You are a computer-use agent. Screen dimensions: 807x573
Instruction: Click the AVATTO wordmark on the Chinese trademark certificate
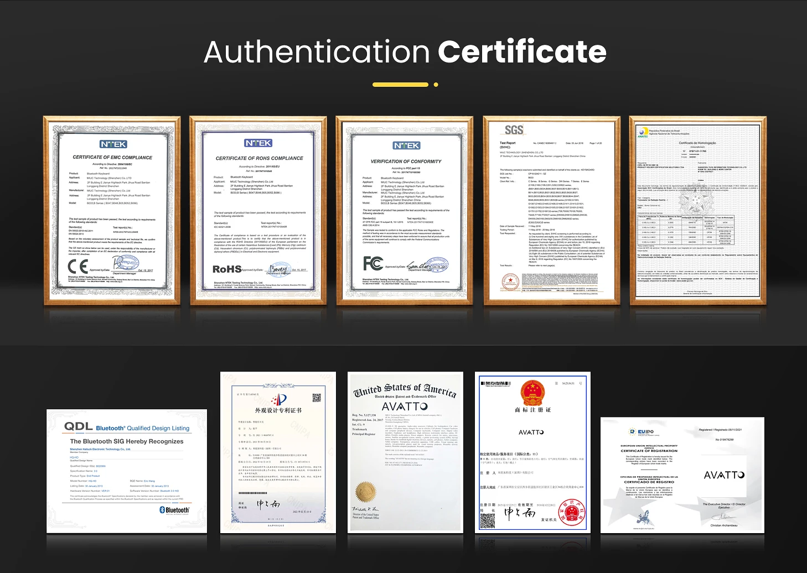coord(531,433)
